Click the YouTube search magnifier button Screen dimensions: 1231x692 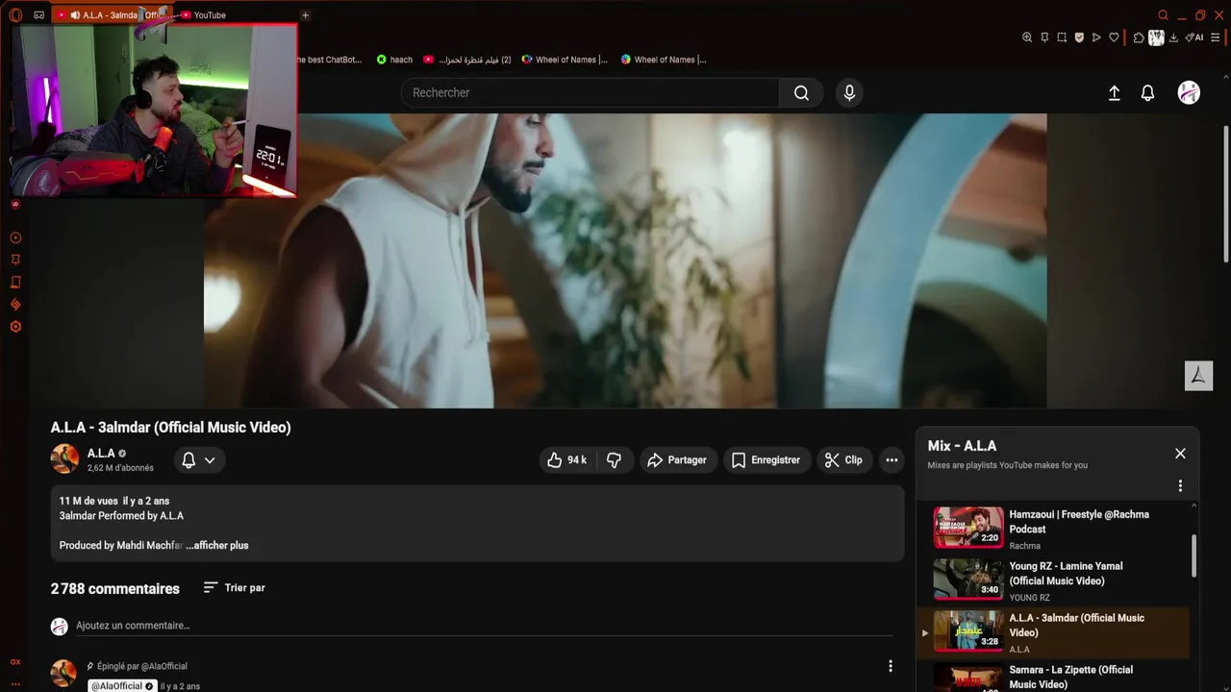(801, 92)
